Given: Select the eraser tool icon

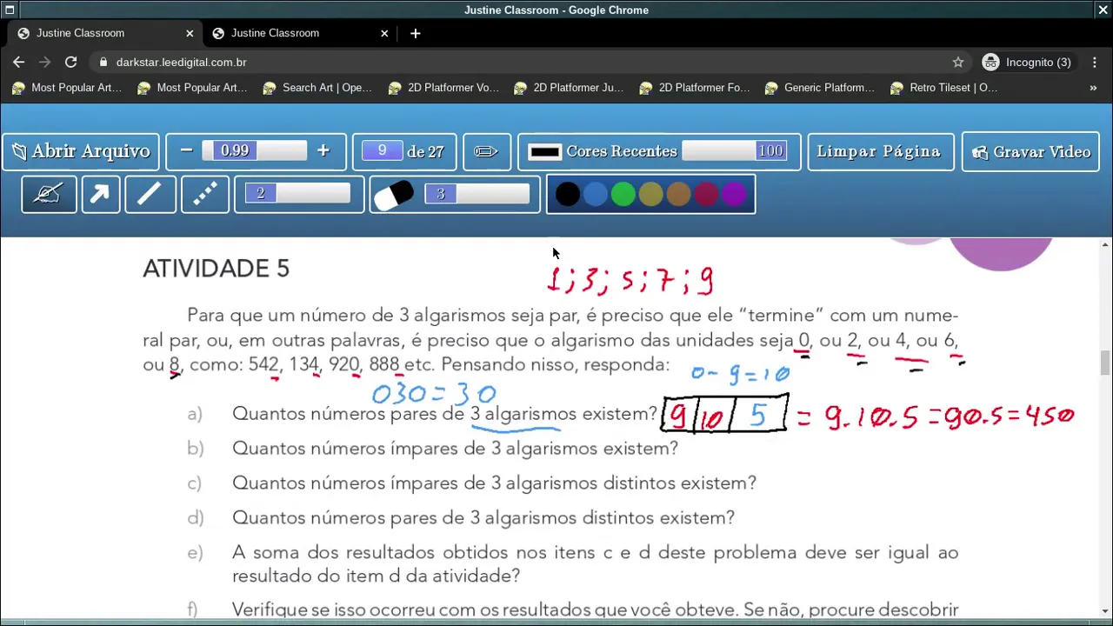Looking at the screenshot, I should [x=393, y=195].
